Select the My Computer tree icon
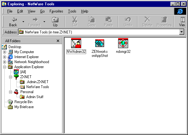Image resolution: width=188 pixels, height=135 pixels. (10, 52)
